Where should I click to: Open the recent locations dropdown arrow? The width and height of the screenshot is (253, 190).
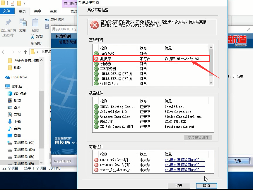[19, 52]
